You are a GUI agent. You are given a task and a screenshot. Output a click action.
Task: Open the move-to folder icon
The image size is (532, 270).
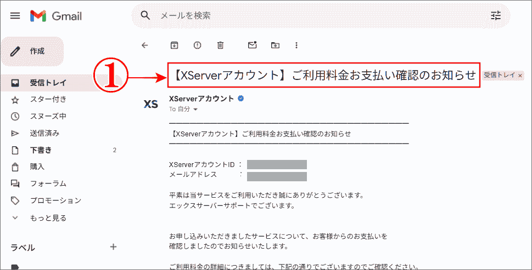tap(275, 45)
